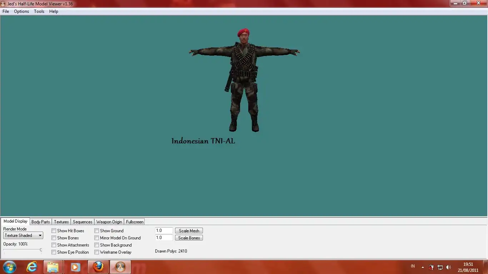Click the Half-Life Model Viewer taskbar icon
Image resolution: width=488 pixels, height=274 pixels.
(120, 267)
